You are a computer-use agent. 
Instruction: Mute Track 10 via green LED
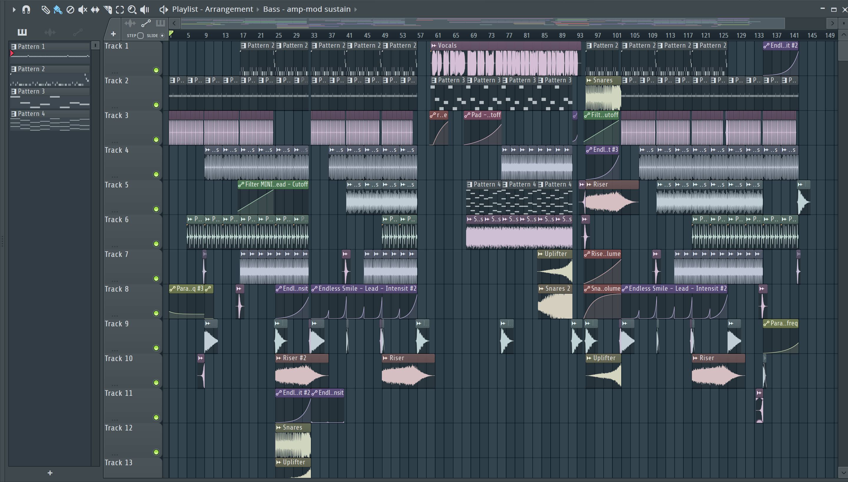point(156,383)
